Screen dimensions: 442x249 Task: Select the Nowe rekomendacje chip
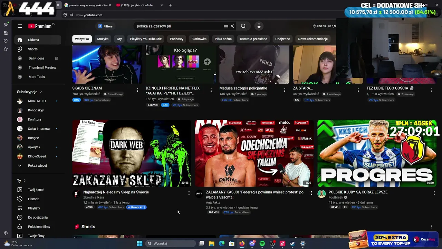(x=313, y=39)
